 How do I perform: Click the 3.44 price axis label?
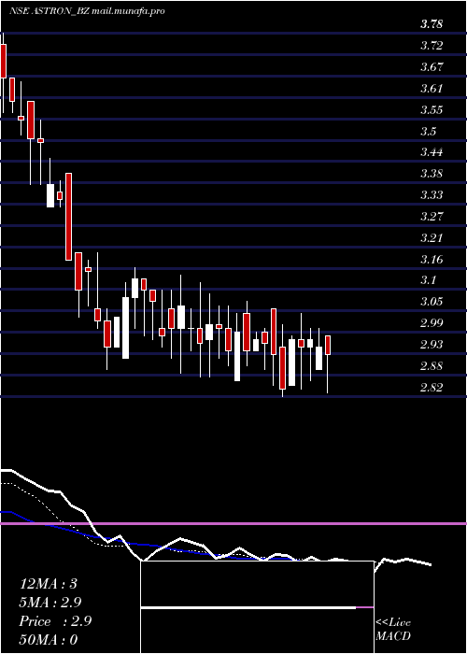tap(432, 152)
